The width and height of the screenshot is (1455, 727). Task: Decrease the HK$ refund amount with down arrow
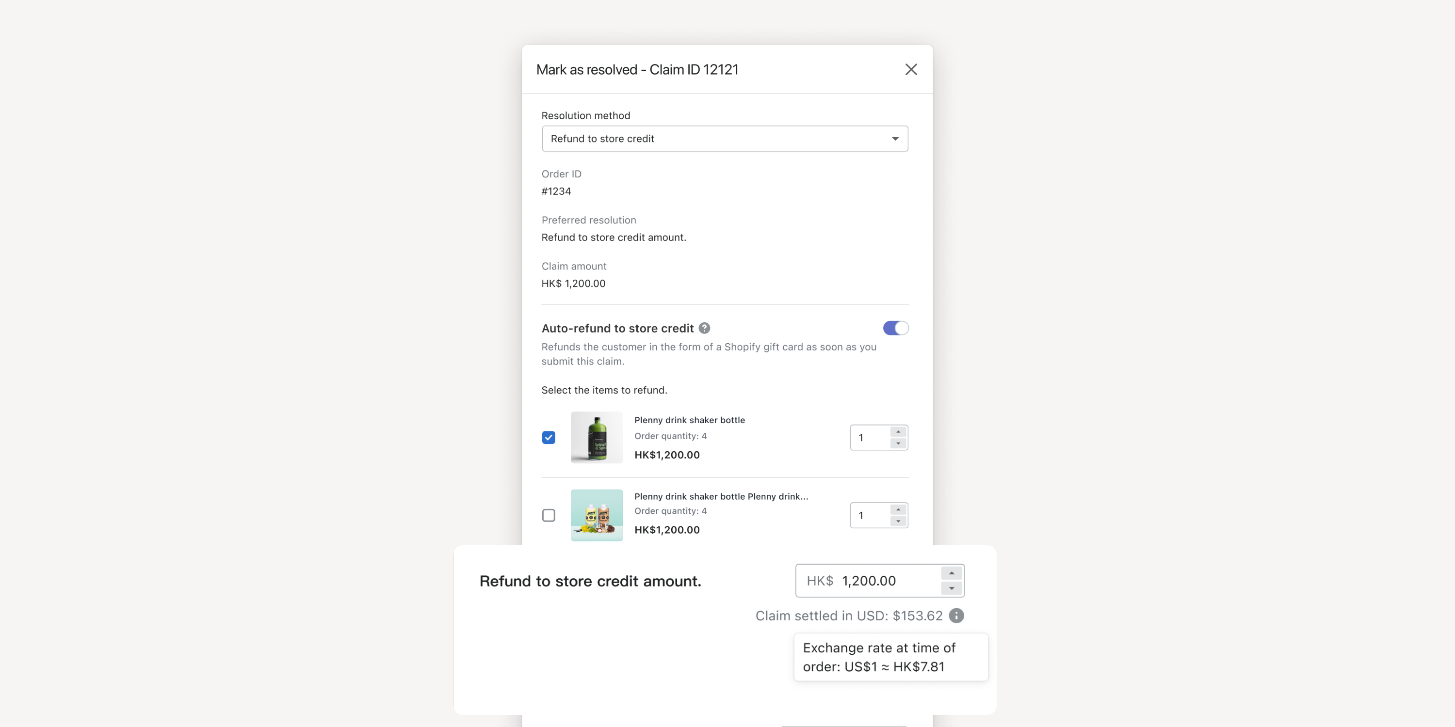[952, 588]
